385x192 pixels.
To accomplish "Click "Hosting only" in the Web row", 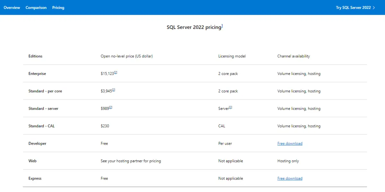I will coord(288,161).
